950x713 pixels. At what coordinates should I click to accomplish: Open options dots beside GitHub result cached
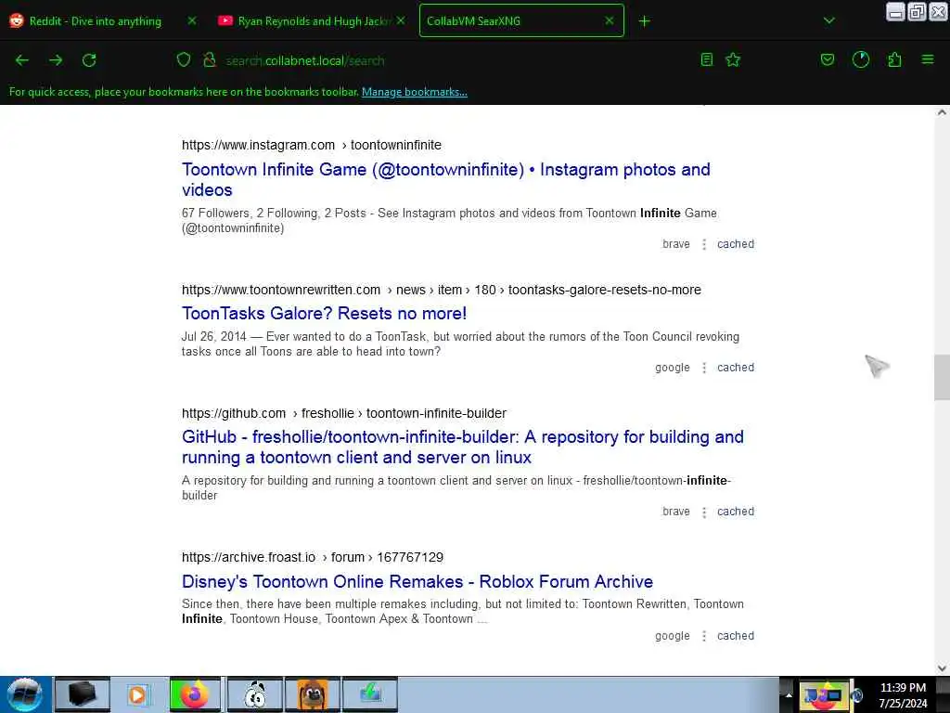(x=704, y=512)
